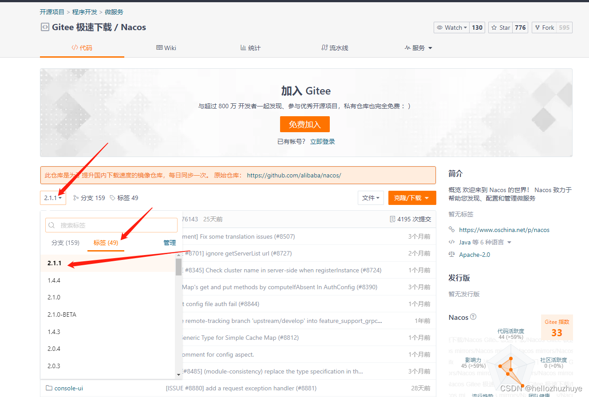Click the commits list icon beside 4195 次提交
The image size is (589, 397).
[x=392, y=219]
